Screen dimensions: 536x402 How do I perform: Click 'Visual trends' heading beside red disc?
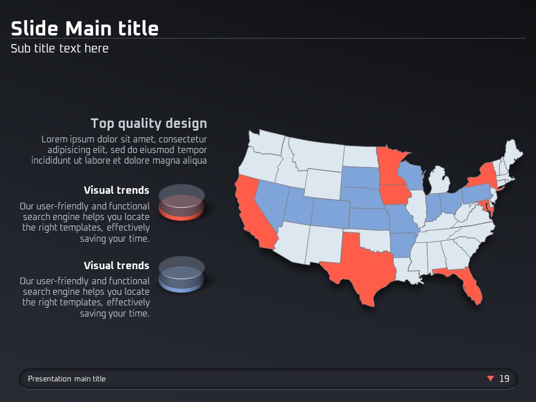point(117,190)
